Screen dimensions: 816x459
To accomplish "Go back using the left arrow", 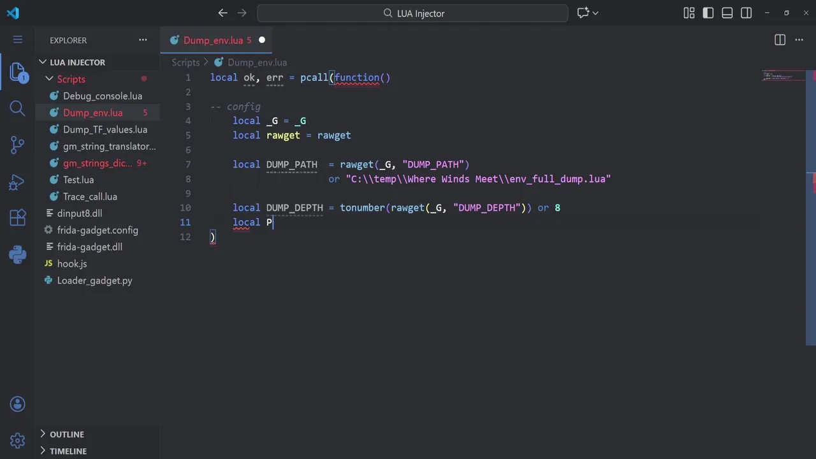I will point(222,13).
